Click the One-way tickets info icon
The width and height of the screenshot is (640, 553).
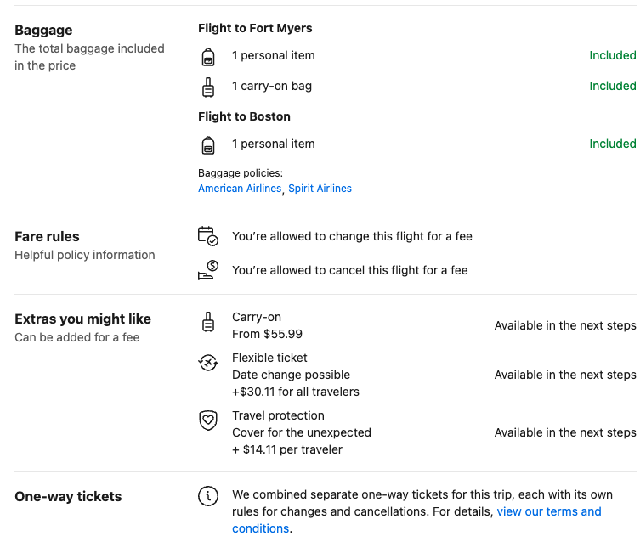[207, 496]
